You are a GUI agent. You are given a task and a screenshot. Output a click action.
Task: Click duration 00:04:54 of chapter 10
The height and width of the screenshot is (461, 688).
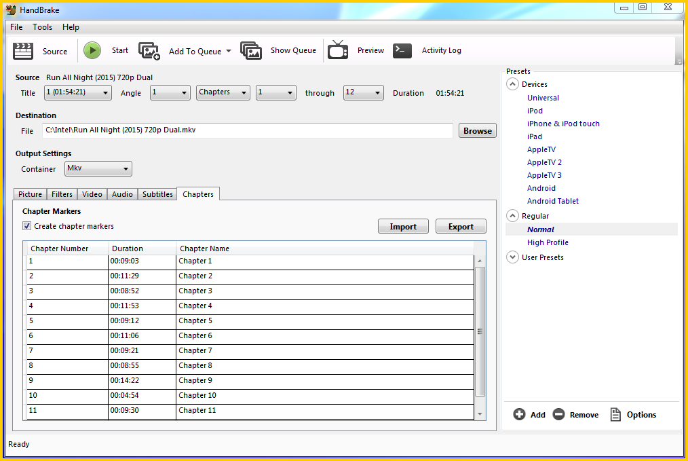click(x=142, y=396)
